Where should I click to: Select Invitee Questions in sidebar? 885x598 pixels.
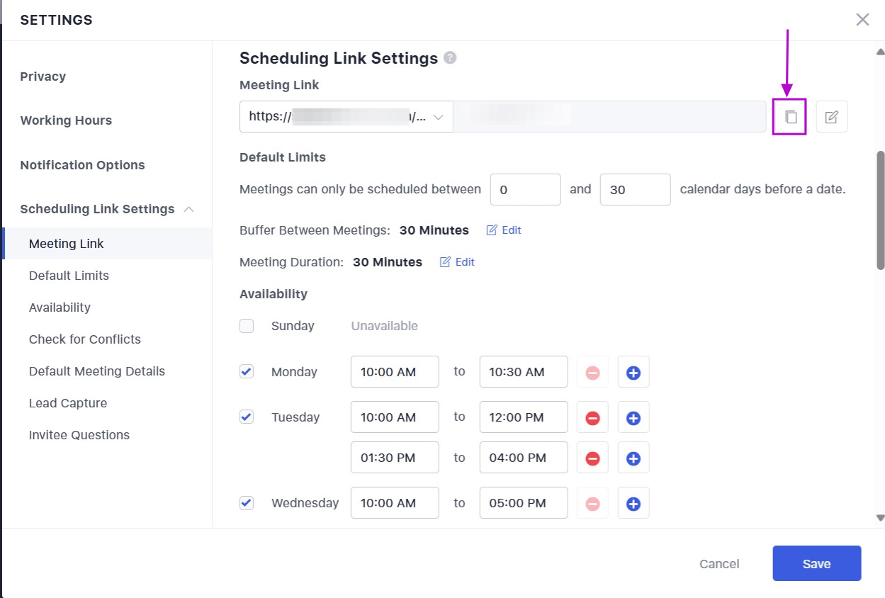(x=79, y=435)
